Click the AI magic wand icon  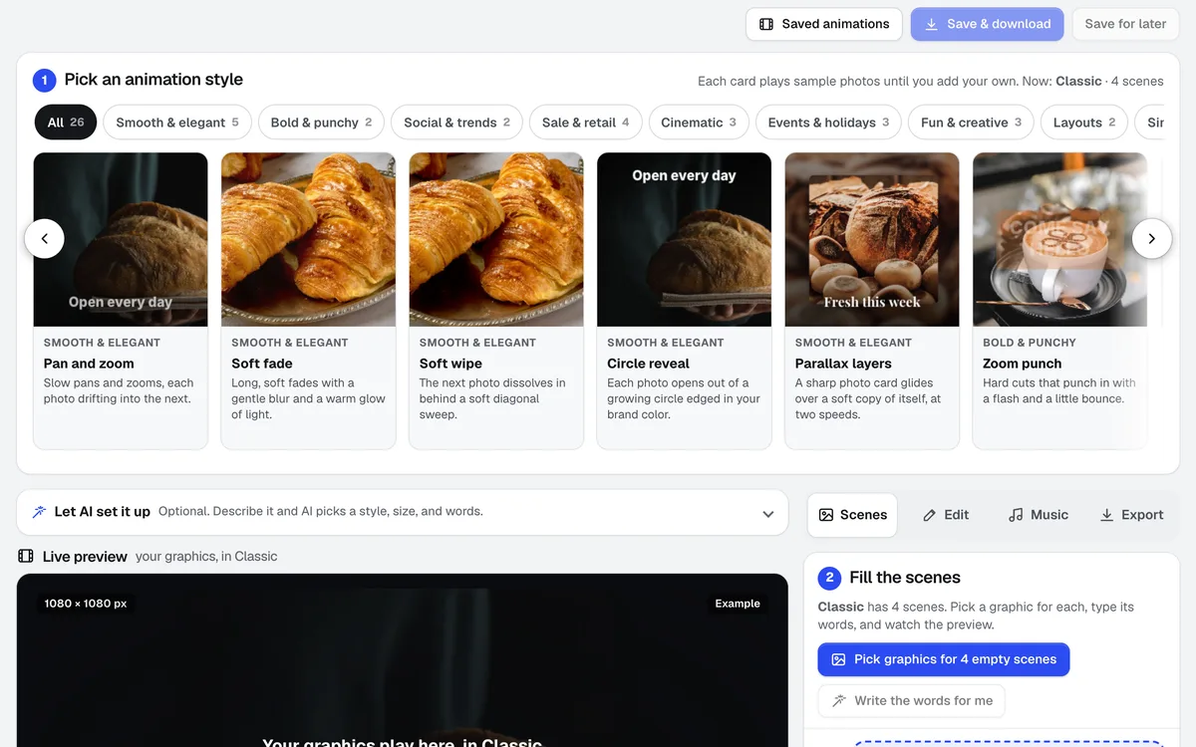[x=39, y=512]
